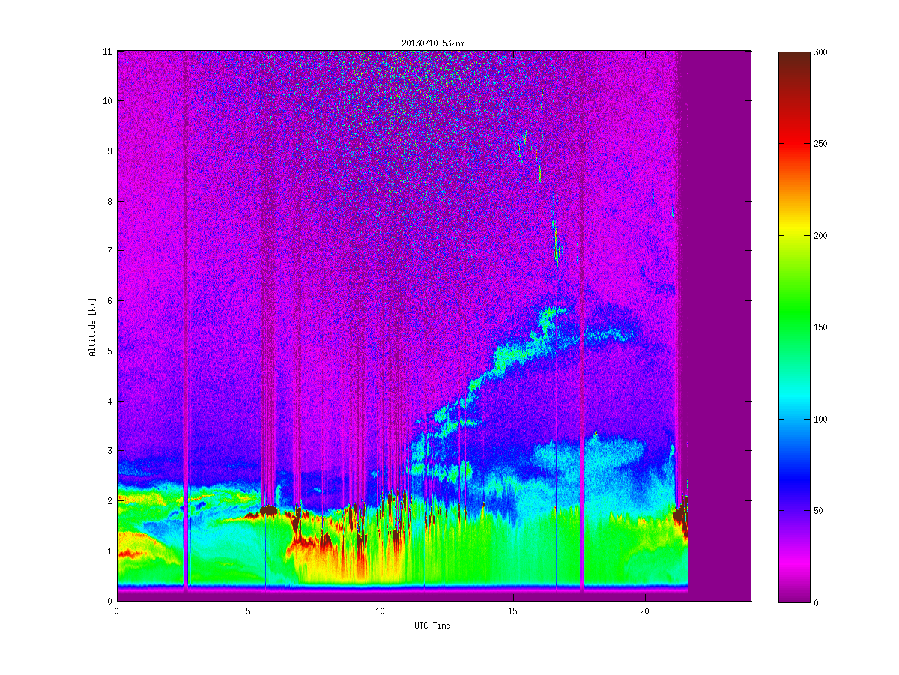Click the 300 label on the colorbar

[822, 52]
